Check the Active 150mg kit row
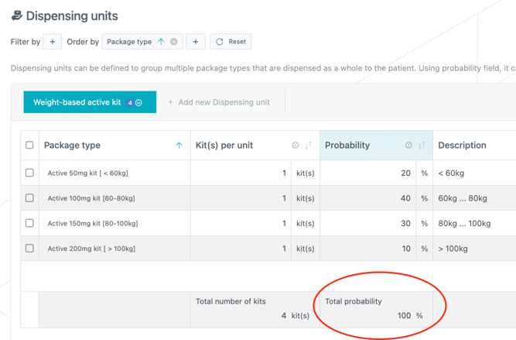Image resolution: width=516 pixels, height=340 pixels. click(29, 223)
